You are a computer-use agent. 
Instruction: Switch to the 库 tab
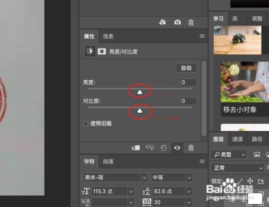(x=235, y=18)
